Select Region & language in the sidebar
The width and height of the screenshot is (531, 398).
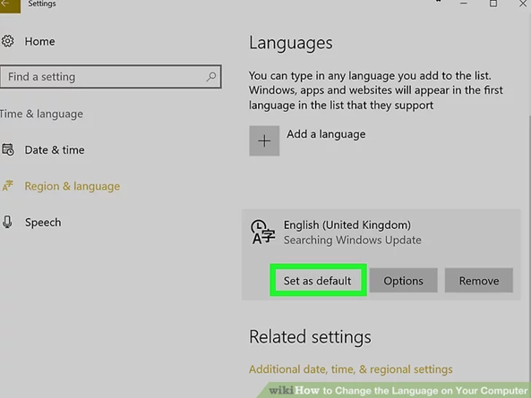pyautogui.click(x=73, y=186)
